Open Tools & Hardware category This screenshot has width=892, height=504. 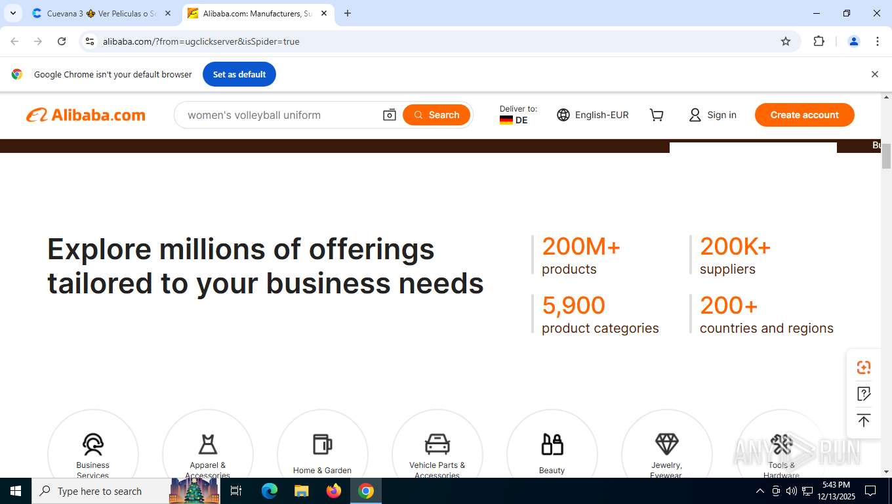[781, 454]
